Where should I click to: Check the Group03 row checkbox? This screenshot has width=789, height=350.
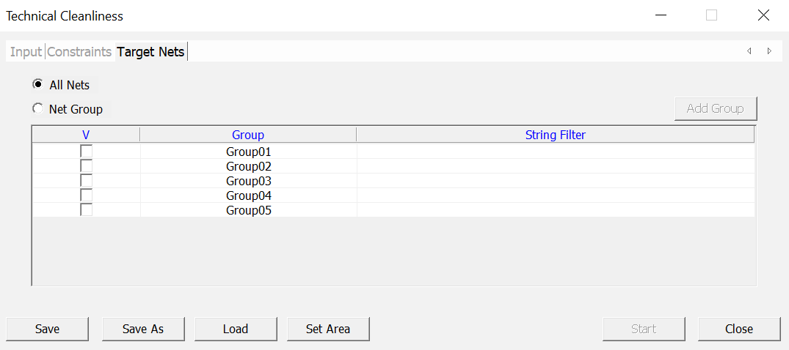[x=87, y=180]
